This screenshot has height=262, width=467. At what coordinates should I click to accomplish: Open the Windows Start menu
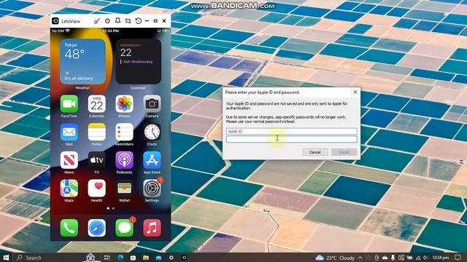(x=6, y=258)
